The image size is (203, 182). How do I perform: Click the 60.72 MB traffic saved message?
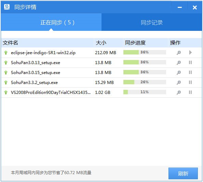(x=51, y=173)
